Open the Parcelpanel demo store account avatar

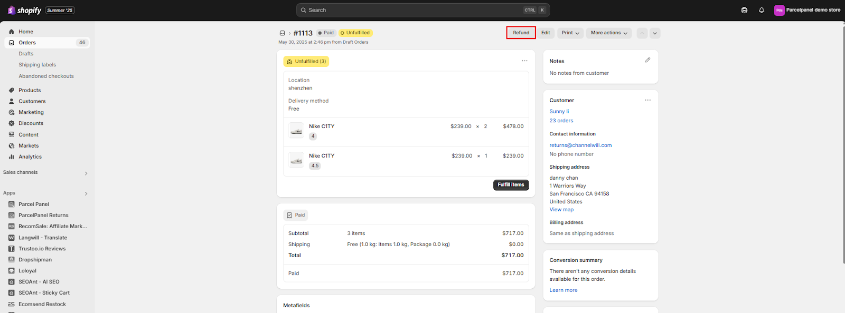[779, 10]
